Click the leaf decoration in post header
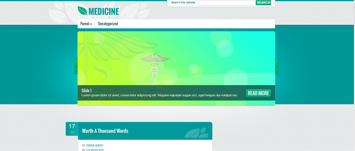This screenshot has height=151, width=355. click(x=196, y=132)
